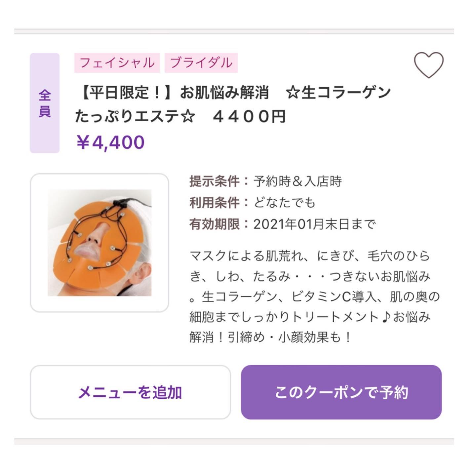Tap the 引締め・小顔効果も！ closing line

click(290, 337)
